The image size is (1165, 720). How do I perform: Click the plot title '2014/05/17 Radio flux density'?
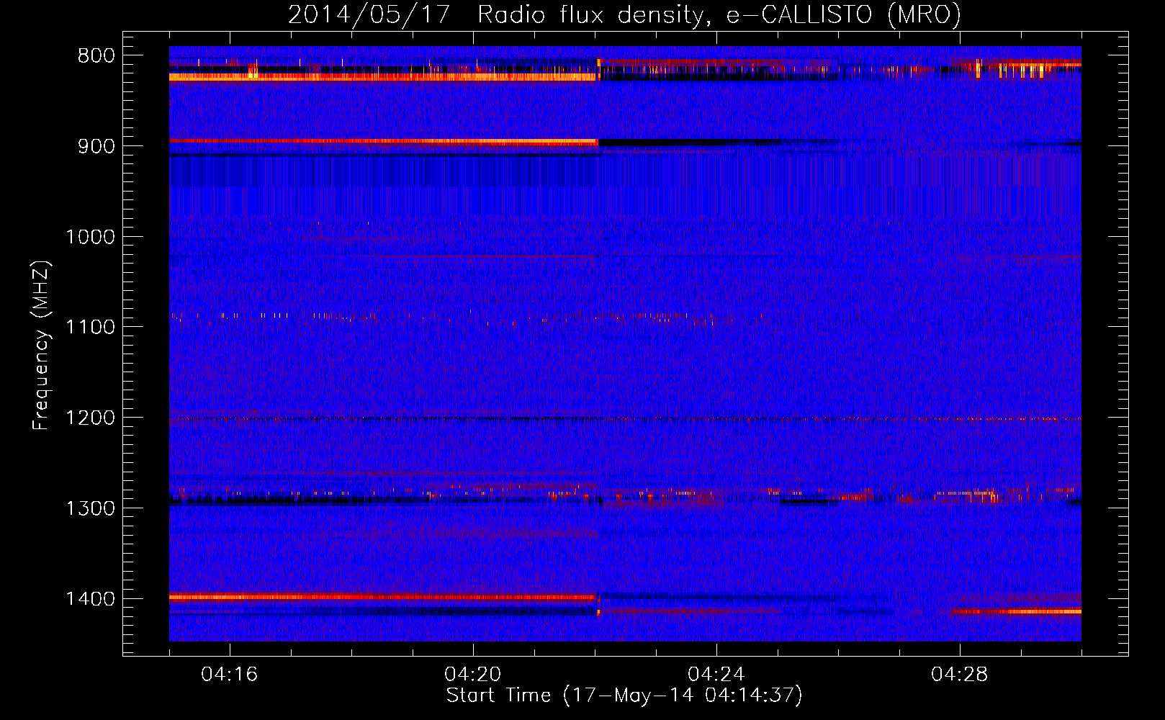[624, 14]
